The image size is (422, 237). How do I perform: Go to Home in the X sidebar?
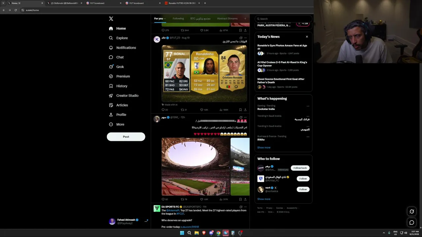tap(117, 28)
